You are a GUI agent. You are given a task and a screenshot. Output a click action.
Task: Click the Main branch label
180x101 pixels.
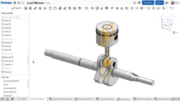click(48, 3)
